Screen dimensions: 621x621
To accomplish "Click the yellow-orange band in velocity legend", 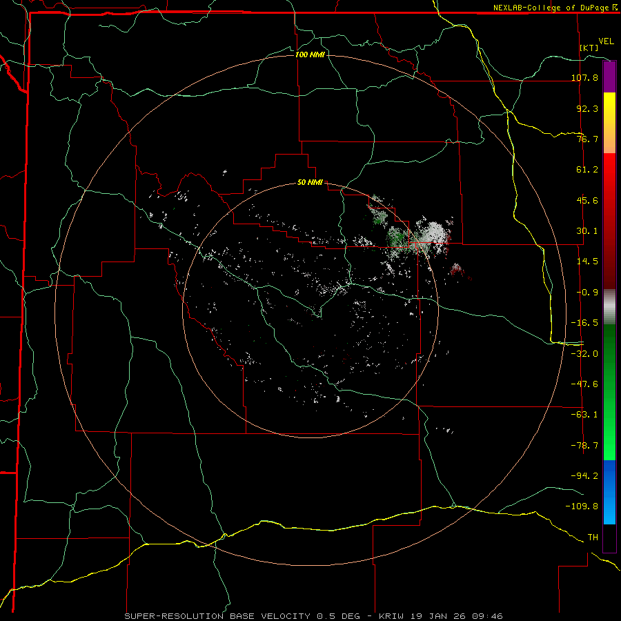I will tap(609, 123).
